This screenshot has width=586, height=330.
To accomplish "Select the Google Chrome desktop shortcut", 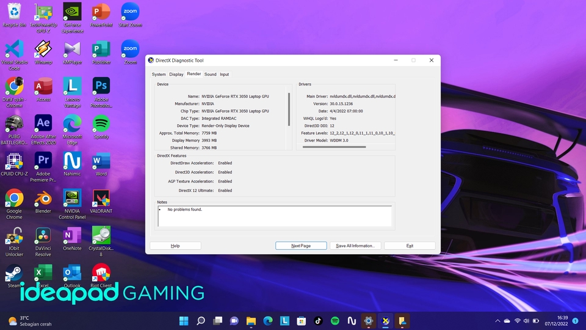I will point(14,204).
